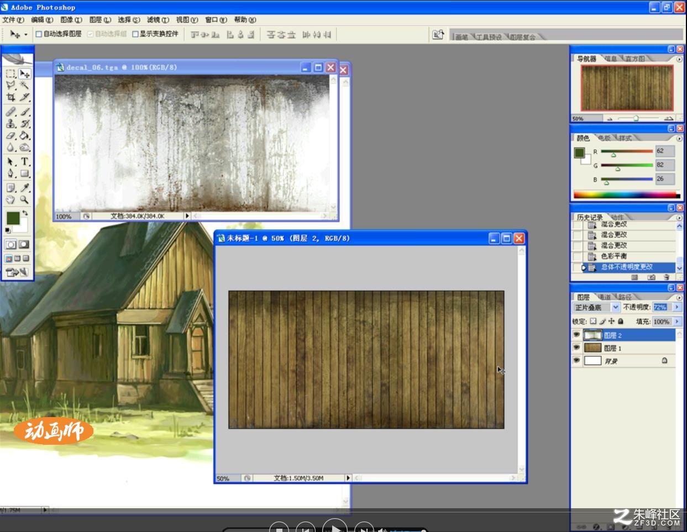Swap foreground and background colors
The width and height of the screenshot is (687, 532).
[25, 213]
